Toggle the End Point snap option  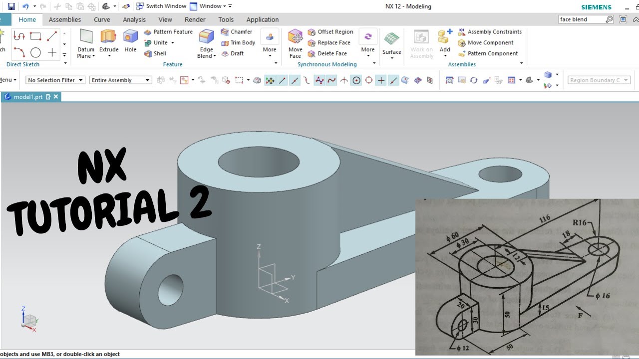(282, 80)
